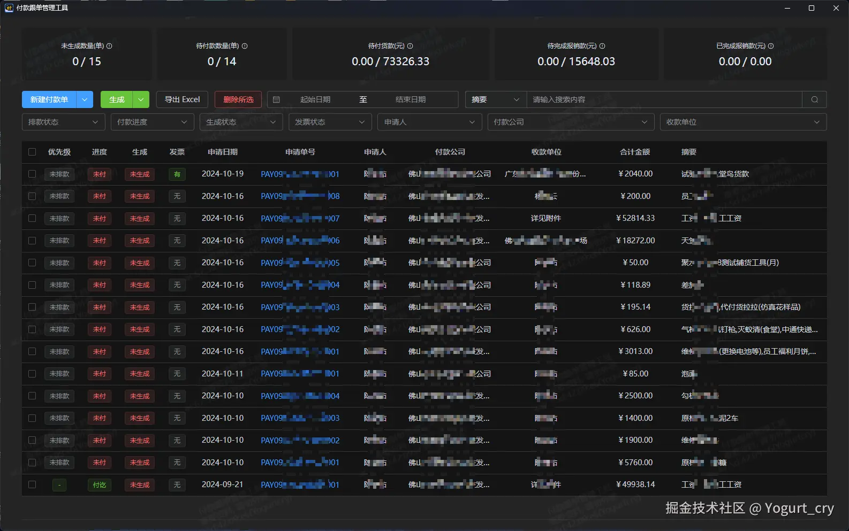The width and height of the screenshot is (849, 531).
Task: Check the row with amount ¥200.00
Action: tap(32, 196)
